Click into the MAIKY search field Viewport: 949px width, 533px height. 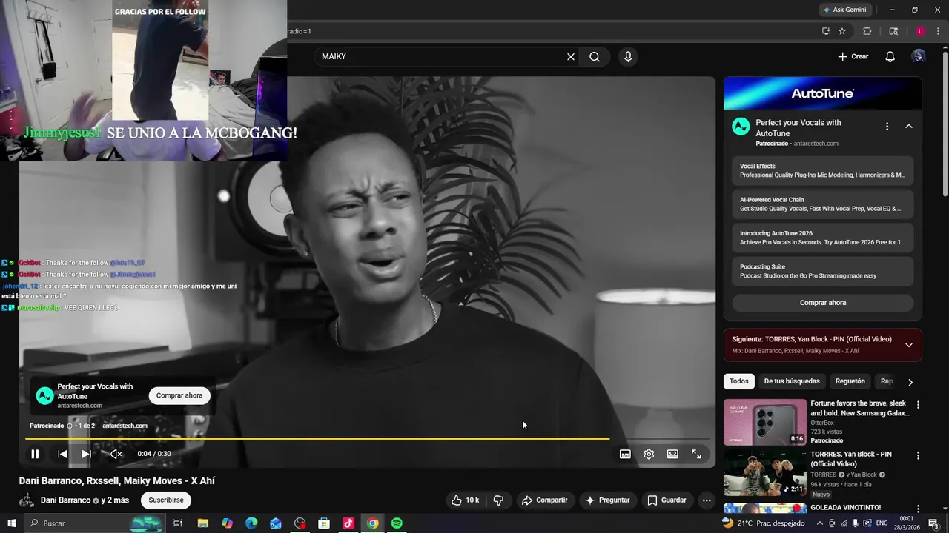pos(441,56)
